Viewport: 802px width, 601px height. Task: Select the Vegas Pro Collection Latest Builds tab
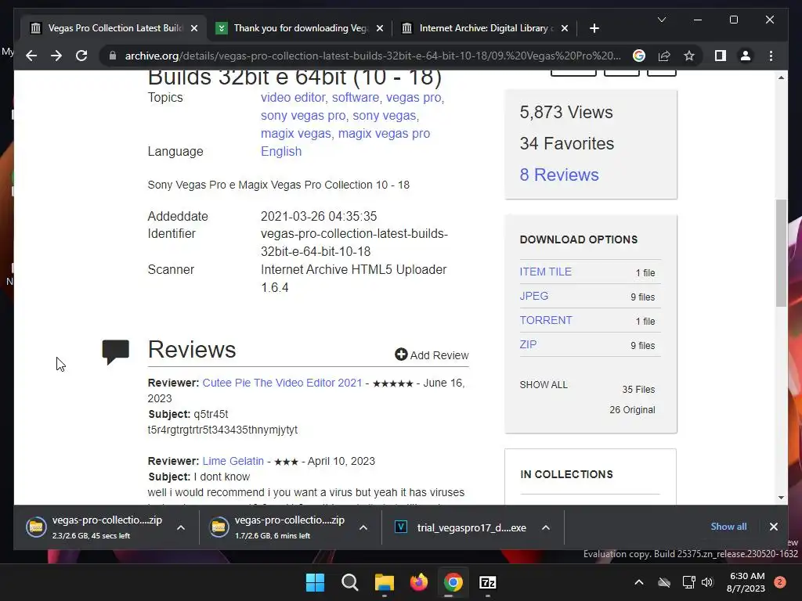[114, 28]
